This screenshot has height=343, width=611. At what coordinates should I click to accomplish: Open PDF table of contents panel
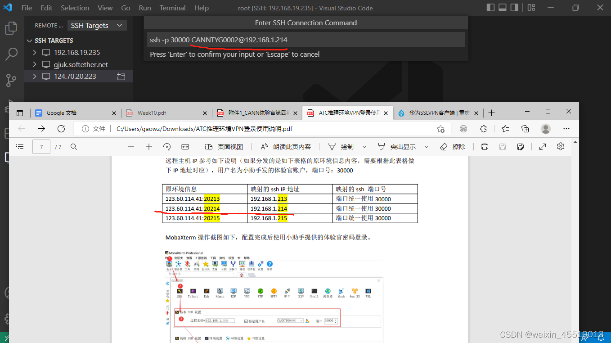pyautogui.click(x=20, y=147)
